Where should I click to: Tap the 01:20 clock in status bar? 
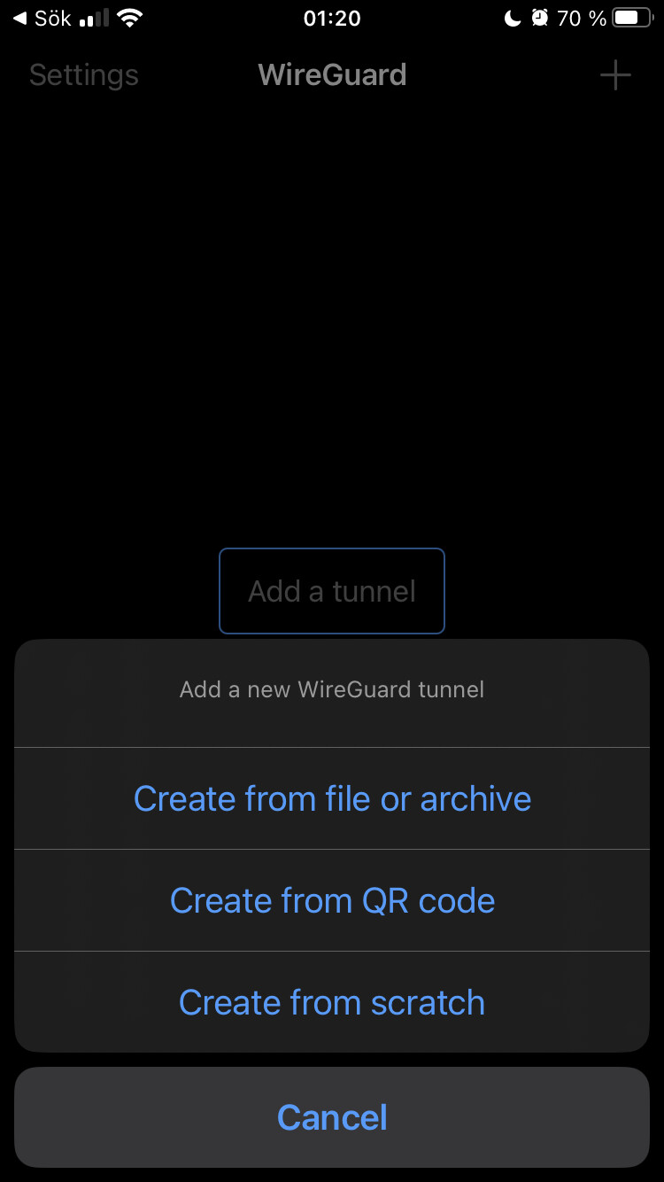(332, 19)
